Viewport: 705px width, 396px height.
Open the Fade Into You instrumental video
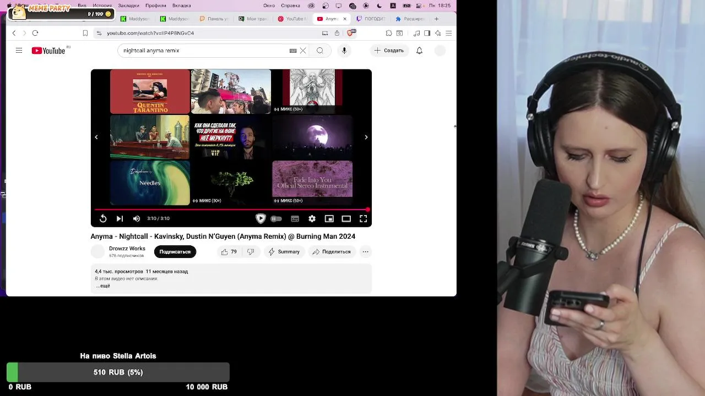click(312, 183)
